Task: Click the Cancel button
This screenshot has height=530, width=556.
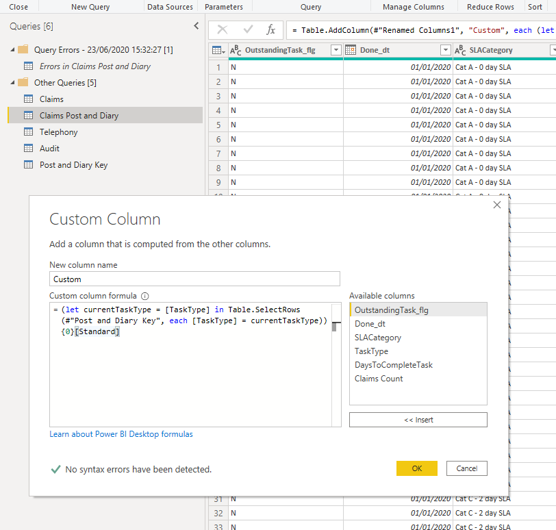Action: tap(467, 468)
